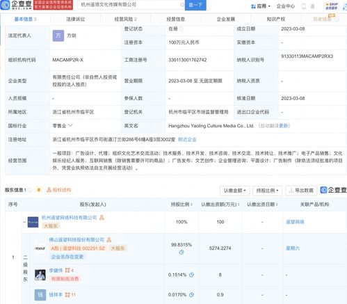347x304 pixels.
Task: Click the 查一下 search button
Action: (x=195, y=5)
